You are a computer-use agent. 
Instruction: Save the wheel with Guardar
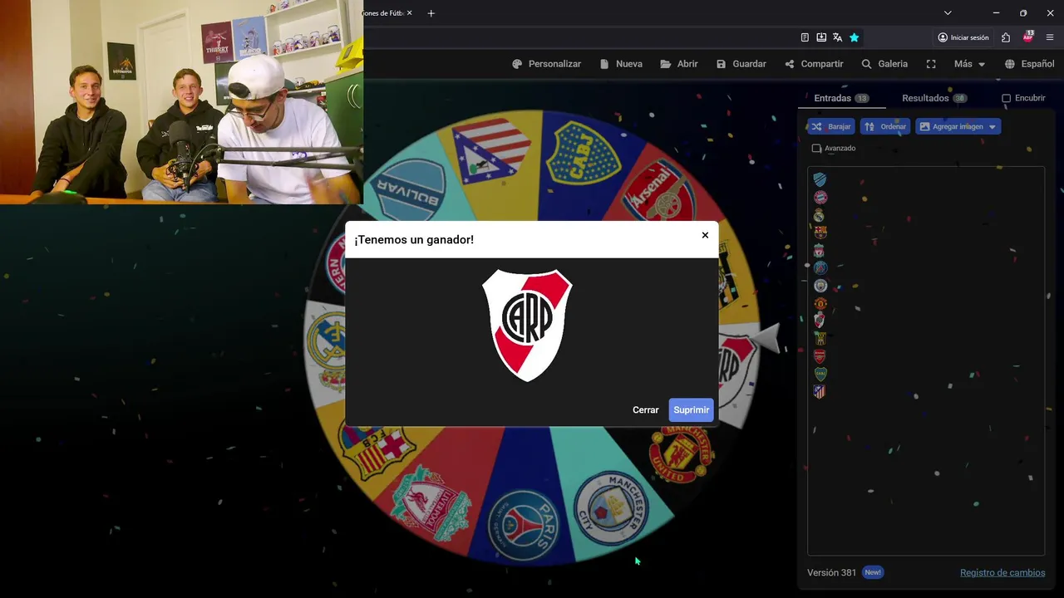pos(741,64)
